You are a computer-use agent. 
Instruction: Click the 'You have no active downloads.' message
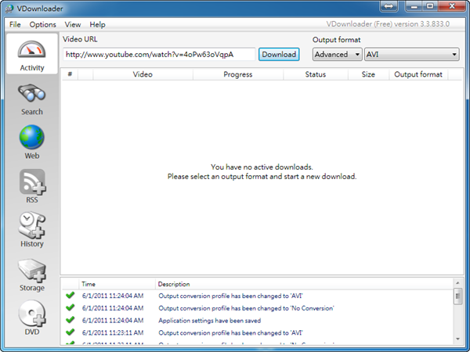click(x=262, y=167)
